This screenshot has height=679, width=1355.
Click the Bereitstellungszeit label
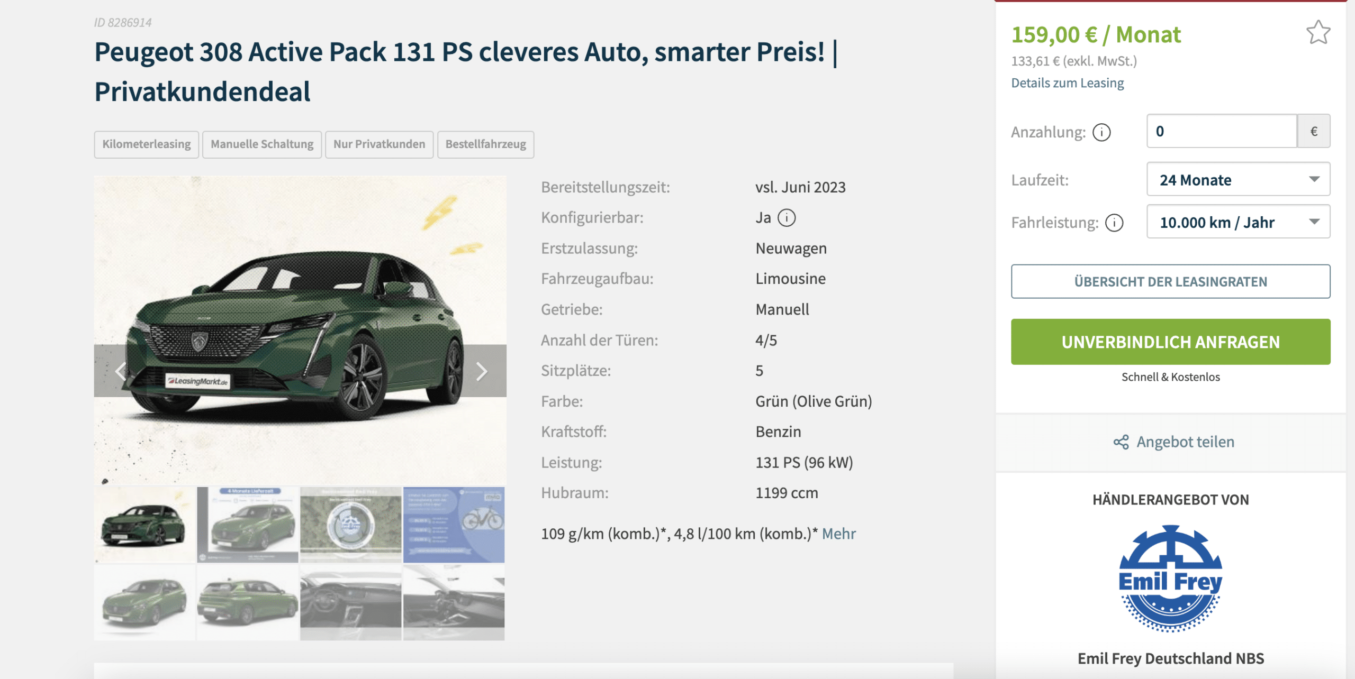(x=606, y=187)
